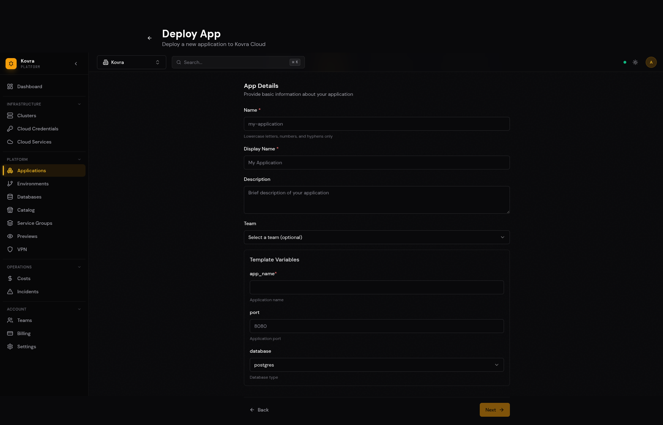Focus the Description text area
The image size is (663, 425).
click(377, 200)
